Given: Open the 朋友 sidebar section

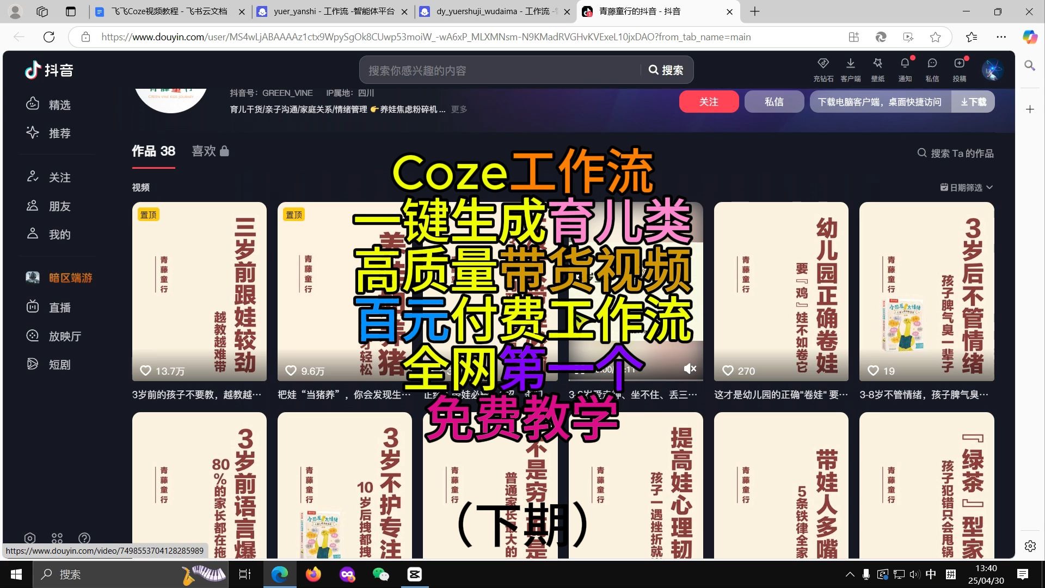Looking at the screenshot, I should 49,206.
